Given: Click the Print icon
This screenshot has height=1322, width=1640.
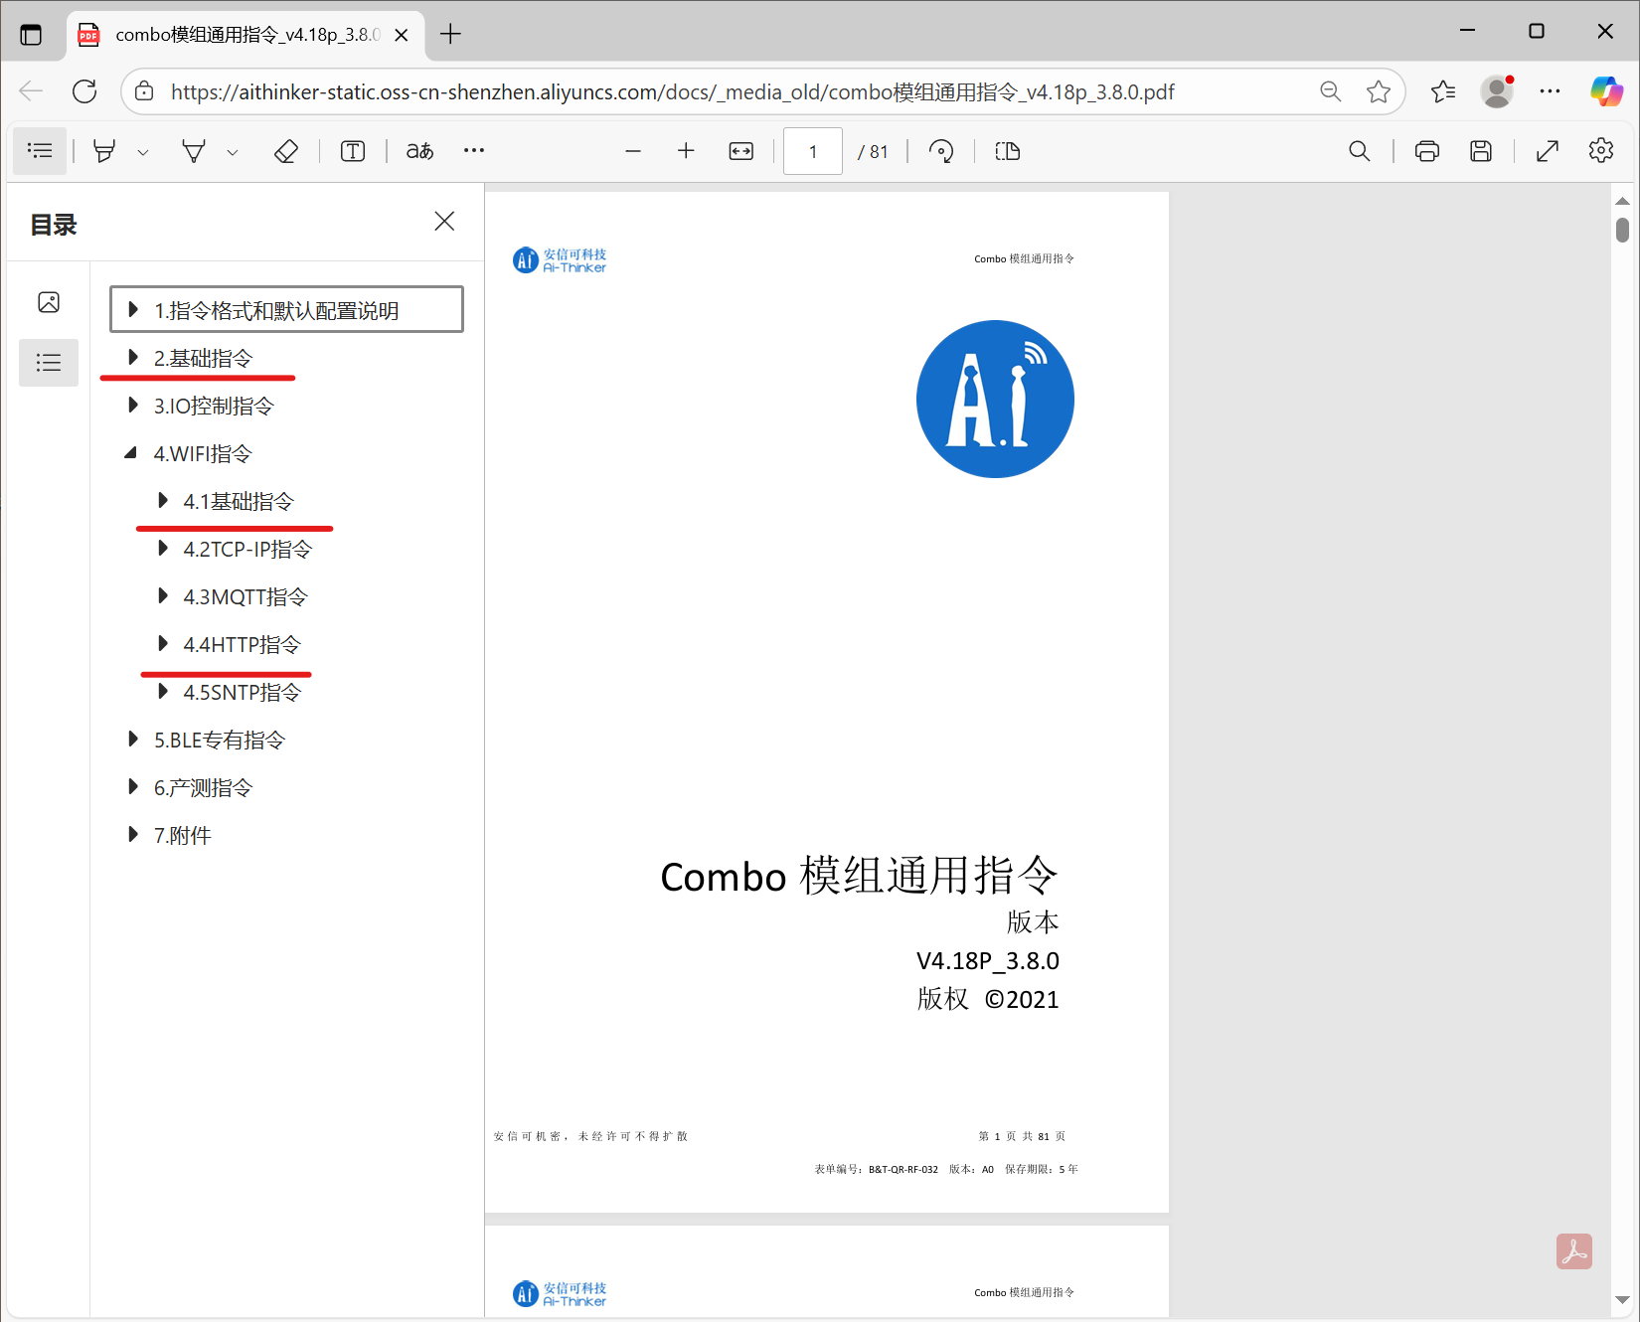Looking at the screenshot, I should coord(1427,151).
